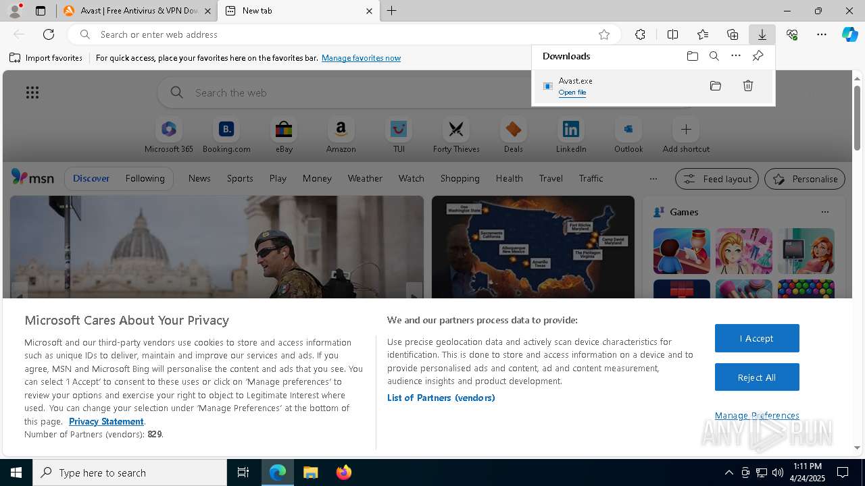Open Outlook shortcut
Viewport: 865px width, 486px height.
[628, 135]
